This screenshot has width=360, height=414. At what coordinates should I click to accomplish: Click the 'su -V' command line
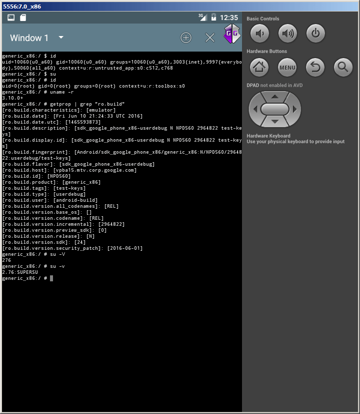[x=33, y=254]
